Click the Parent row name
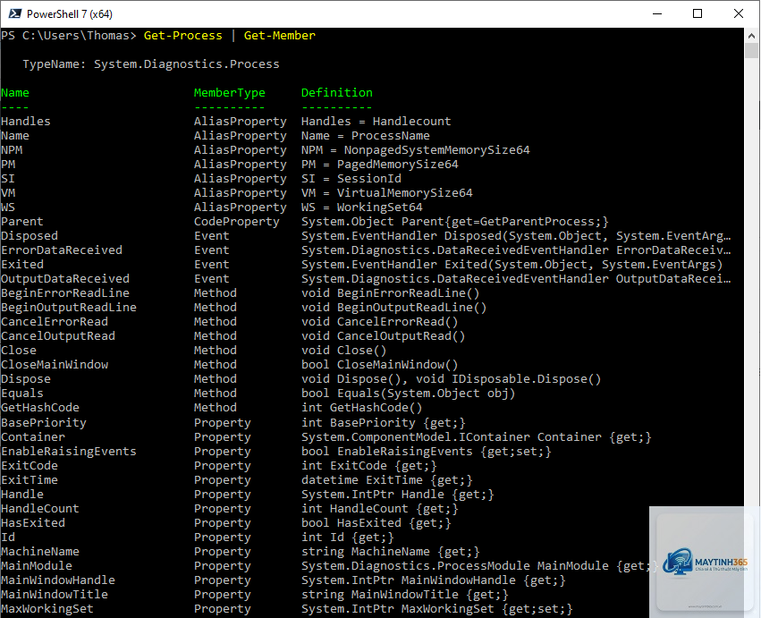This screenshot has width=761, height=618. click(21, 222)
